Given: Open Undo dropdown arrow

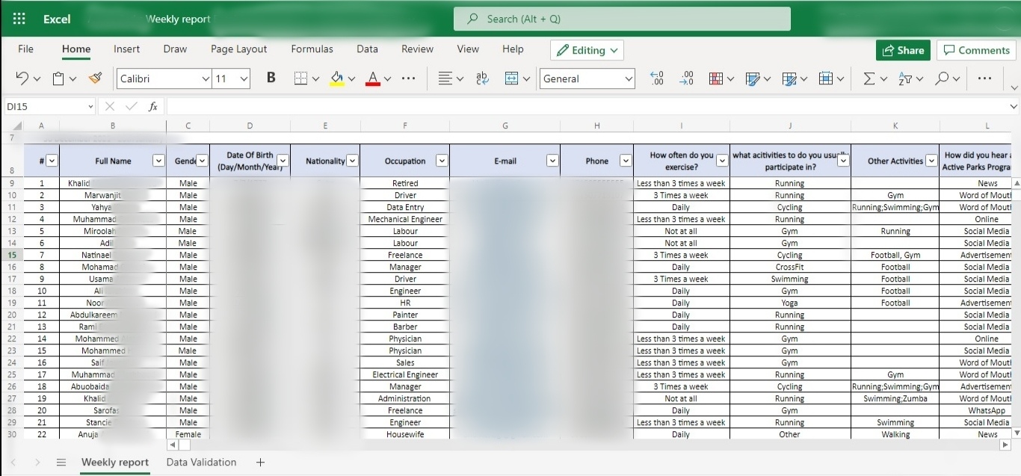Looking at the screenshot, I should (x=37, y=78).
